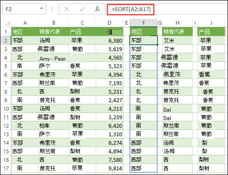This screenshot has width=228, height=175.
Task: Select column F header
Action: 144,23
